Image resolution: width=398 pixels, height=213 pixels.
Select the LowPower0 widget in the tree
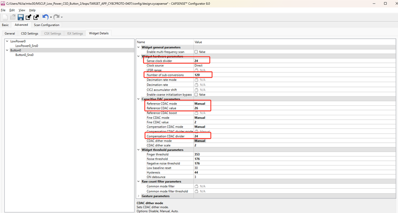tap(18, 41)
